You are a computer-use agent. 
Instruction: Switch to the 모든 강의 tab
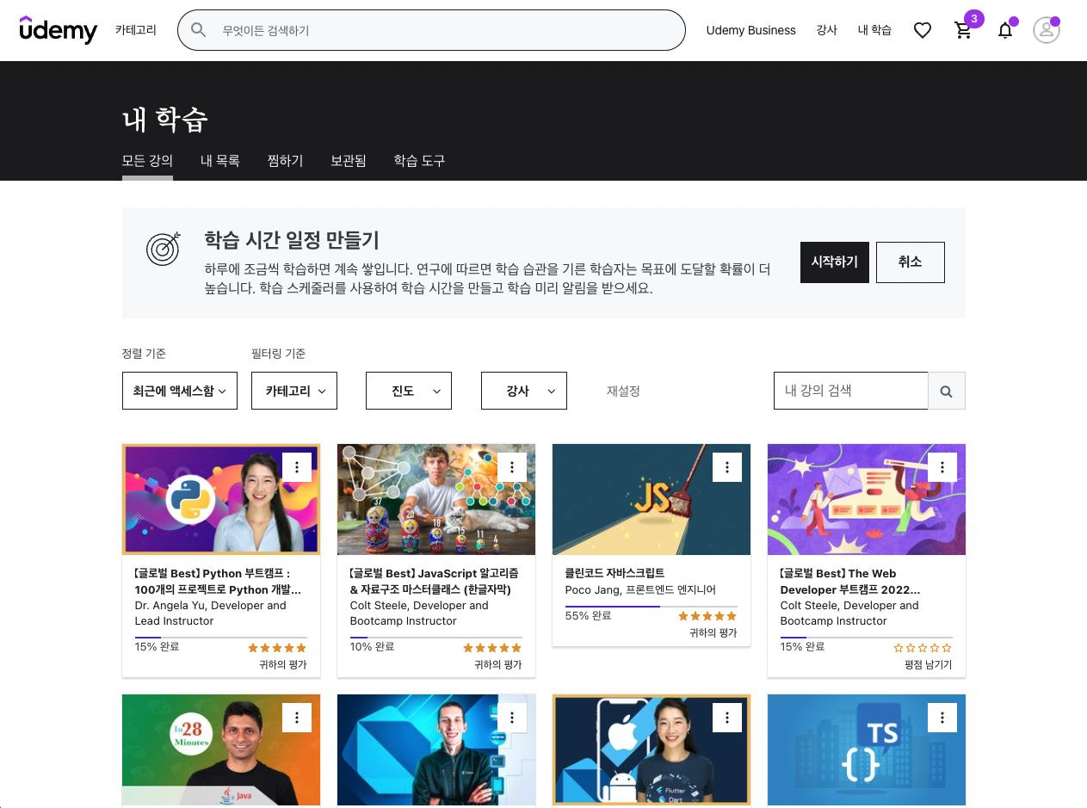(x=147, y=161)
